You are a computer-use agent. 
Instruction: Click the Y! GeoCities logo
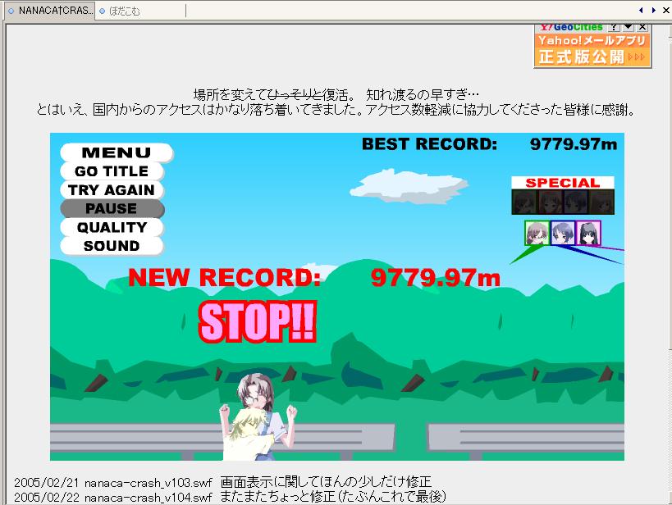[571, 27]
